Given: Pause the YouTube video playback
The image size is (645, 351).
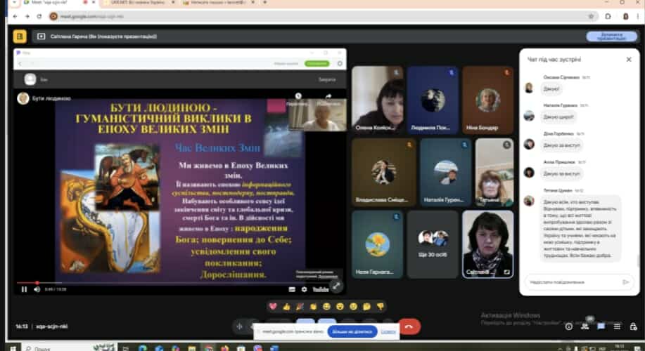Looking at the screenshot, I should pos(24,289).
